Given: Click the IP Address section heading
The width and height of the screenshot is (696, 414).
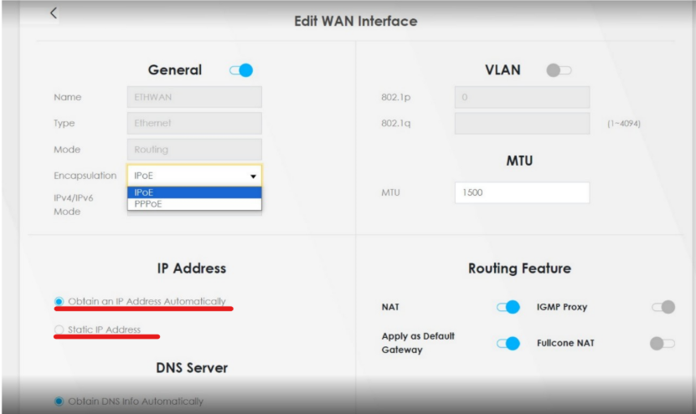Looking at the screenshot, I should click(191, 268).
